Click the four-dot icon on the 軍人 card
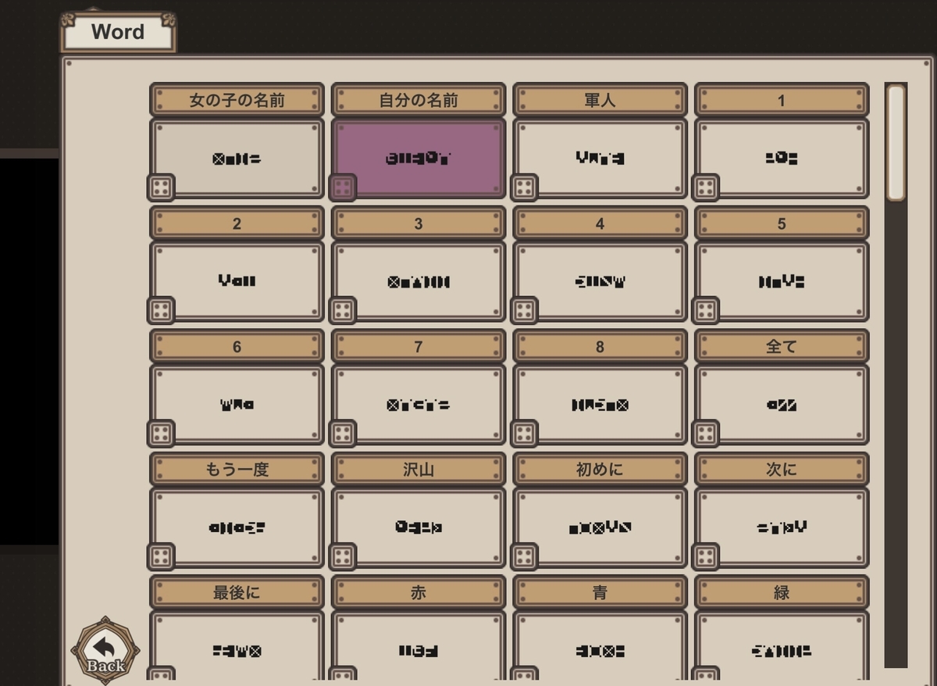 (x=524, y=188)
